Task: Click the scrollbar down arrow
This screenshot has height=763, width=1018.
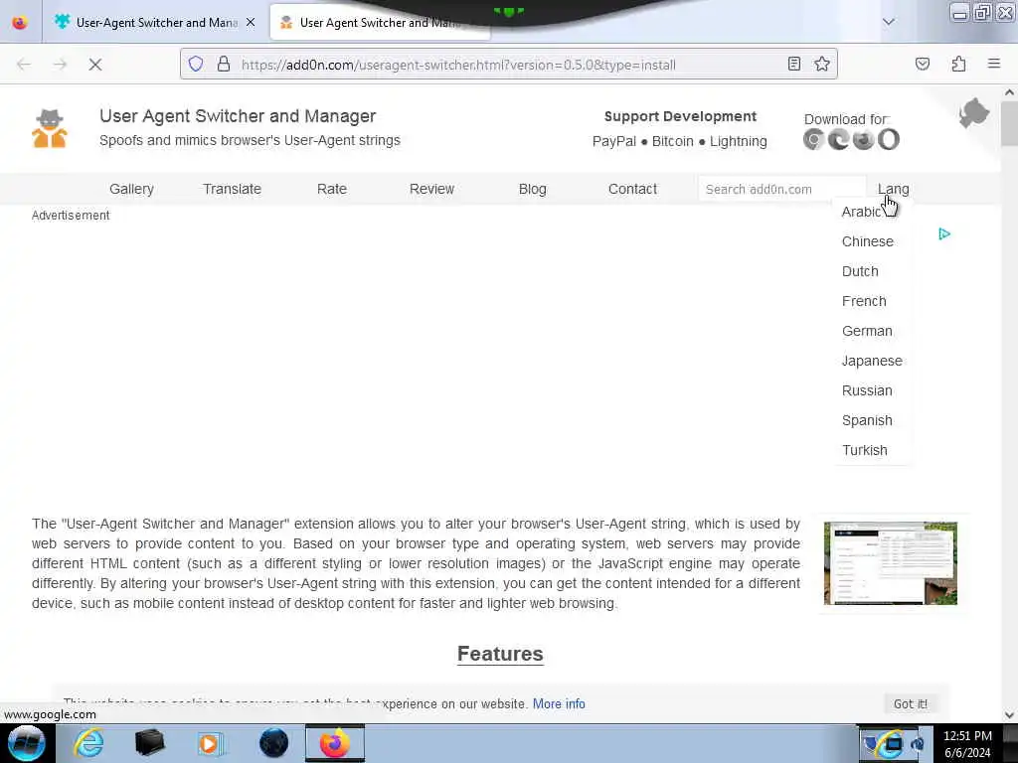Action: pos(1009,714)
